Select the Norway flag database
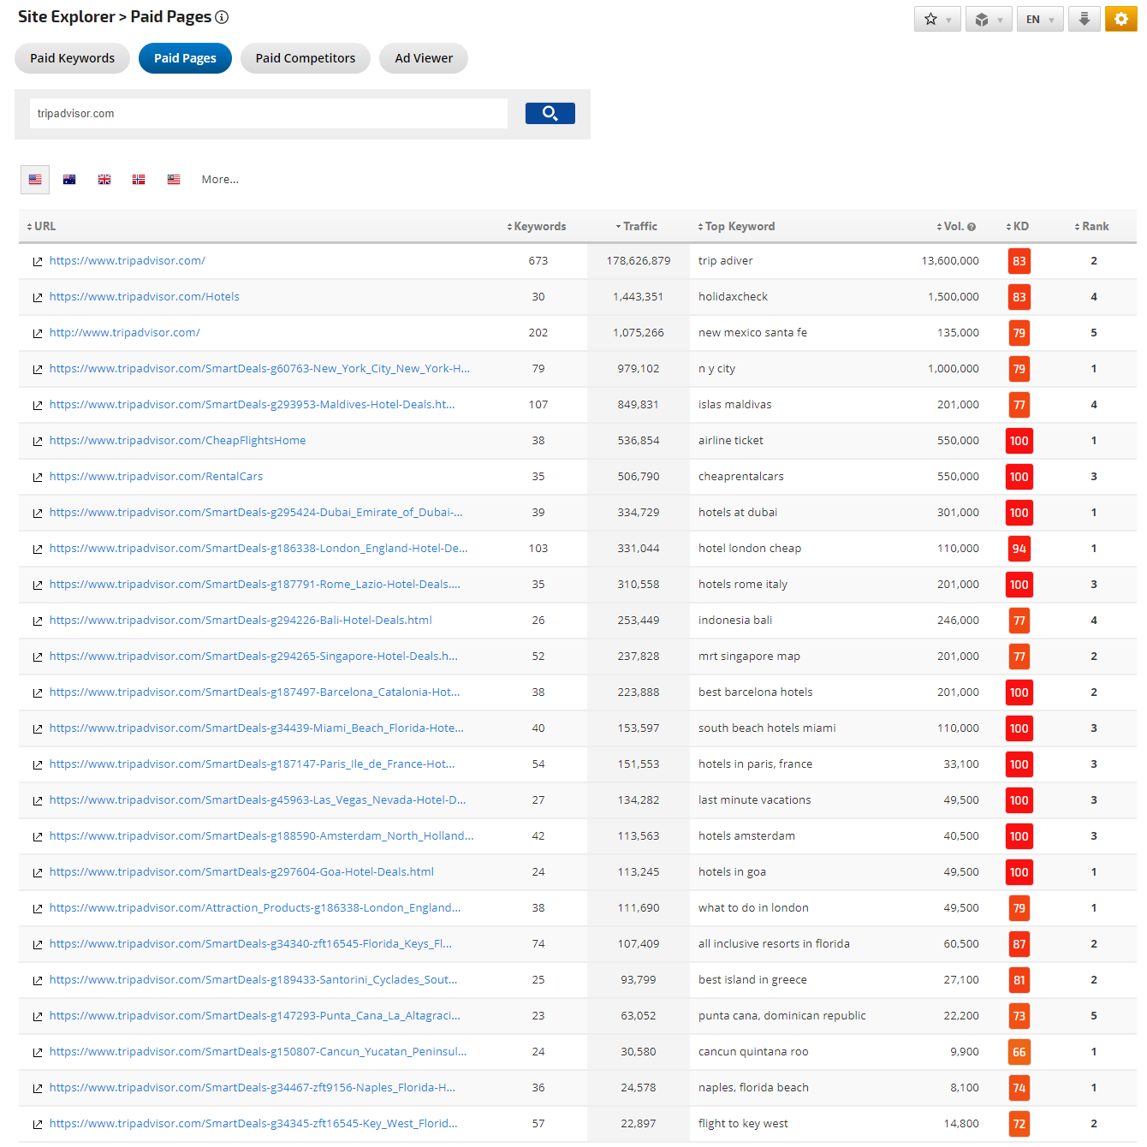The image size is (1147, 1147). (x=139, y=180)
